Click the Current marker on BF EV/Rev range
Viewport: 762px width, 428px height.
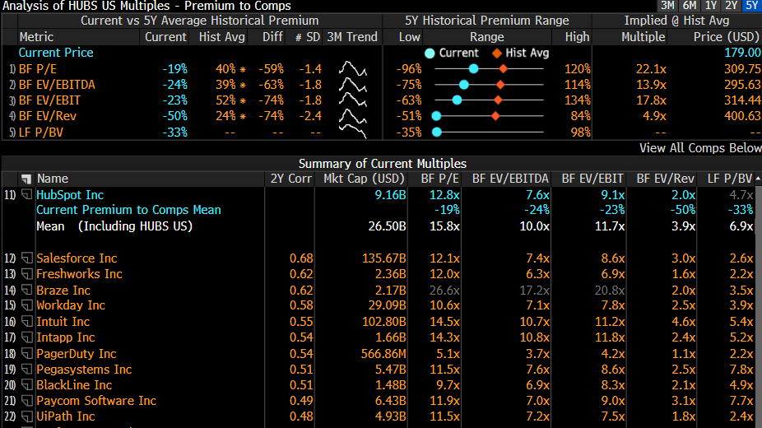click(x=436, y=116)
